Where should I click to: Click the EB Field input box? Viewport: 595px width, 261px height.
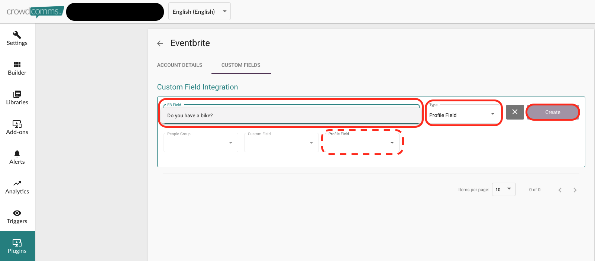[291, 114]
